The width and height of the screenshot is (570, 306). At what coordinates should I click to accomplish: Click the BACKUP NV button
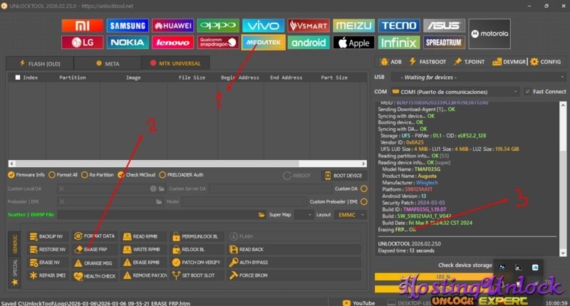click(48, 236)
